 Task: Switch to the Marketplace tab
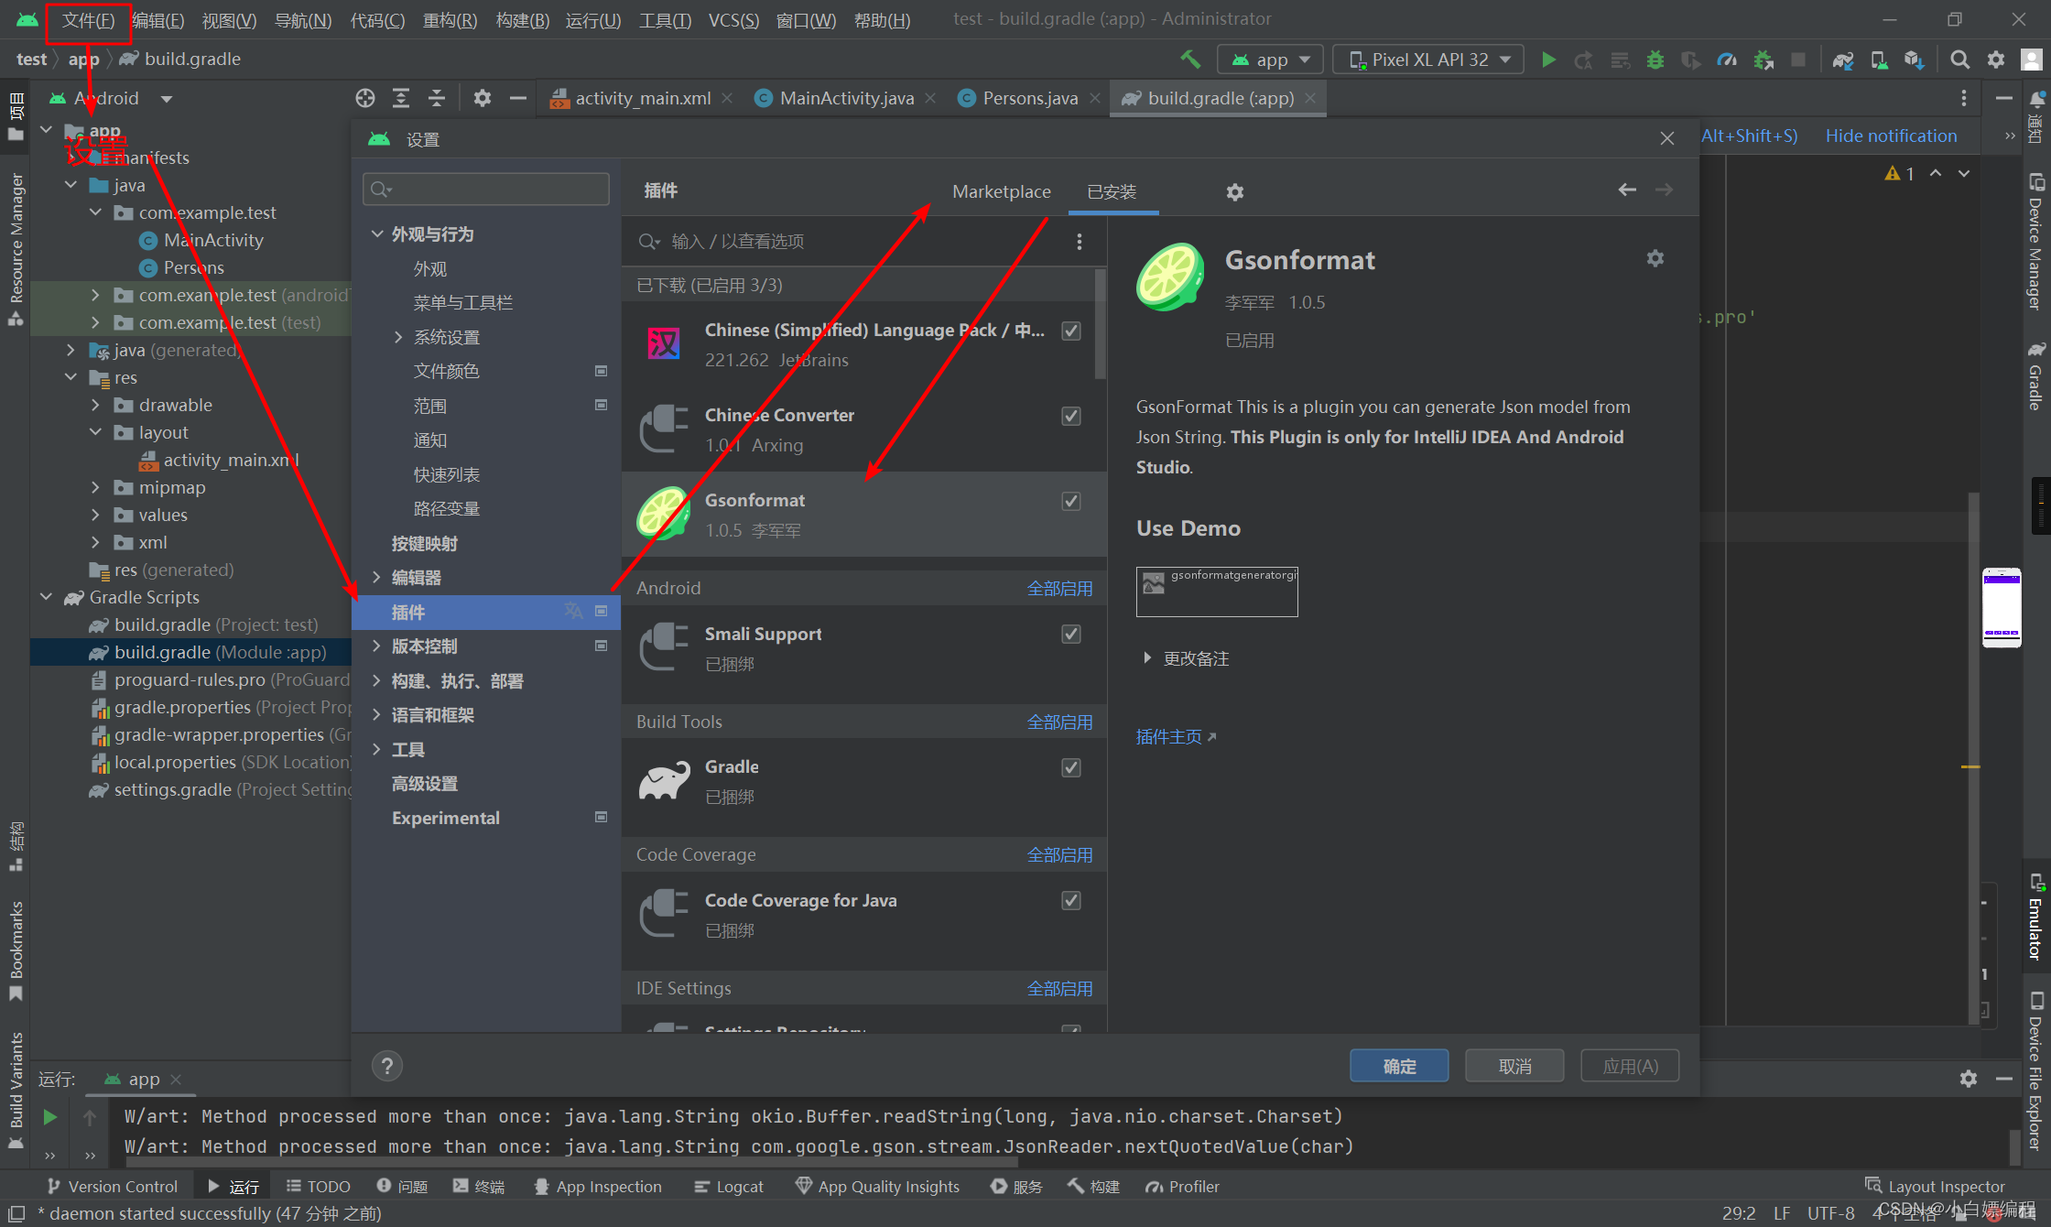1001,191
